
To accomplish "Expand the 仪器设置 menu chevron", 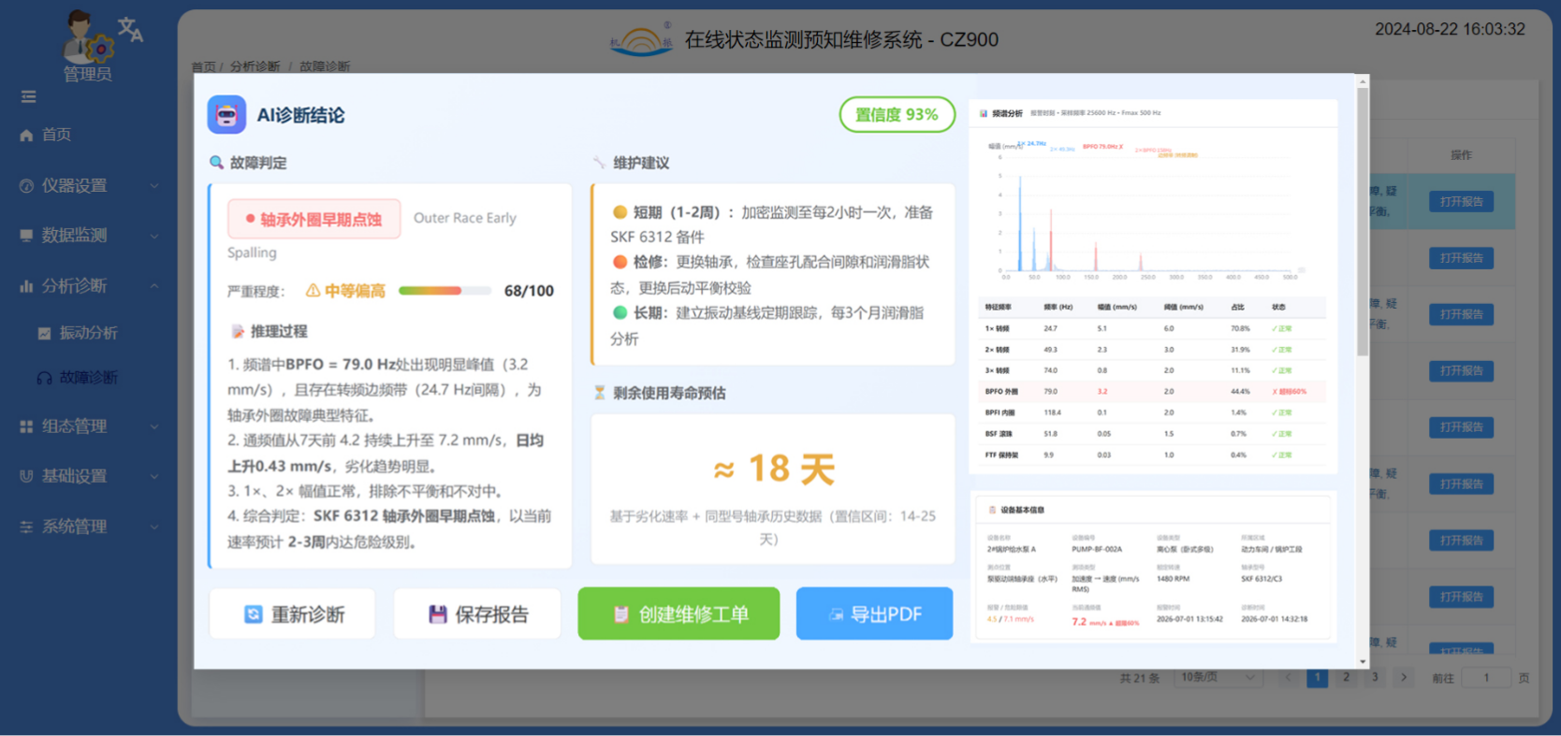I will 154,186.
